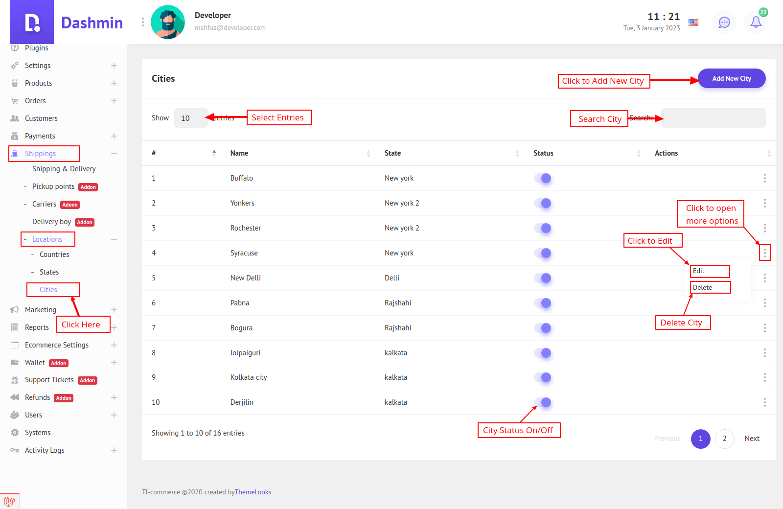Open the chat messages icon
Image resolution: width=783 pixels, height=509 pixels.
724,22
